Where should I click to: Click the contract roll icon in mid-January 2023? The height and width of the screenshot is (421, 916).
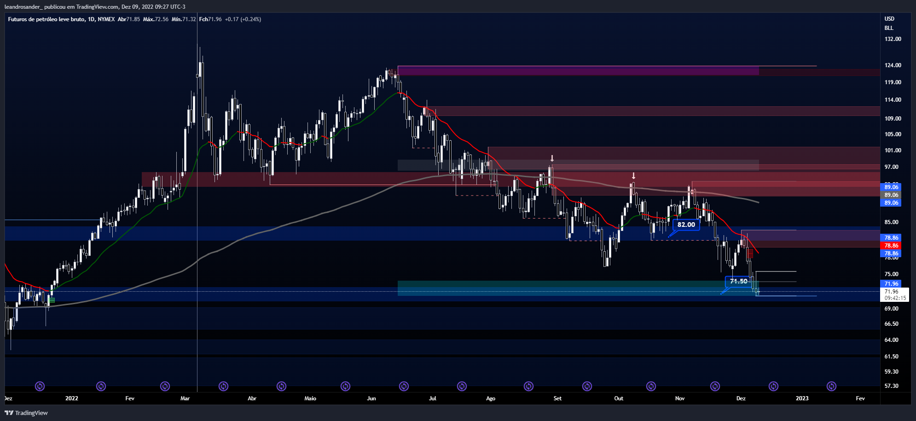pyautogui.click(x=831, y=386)
